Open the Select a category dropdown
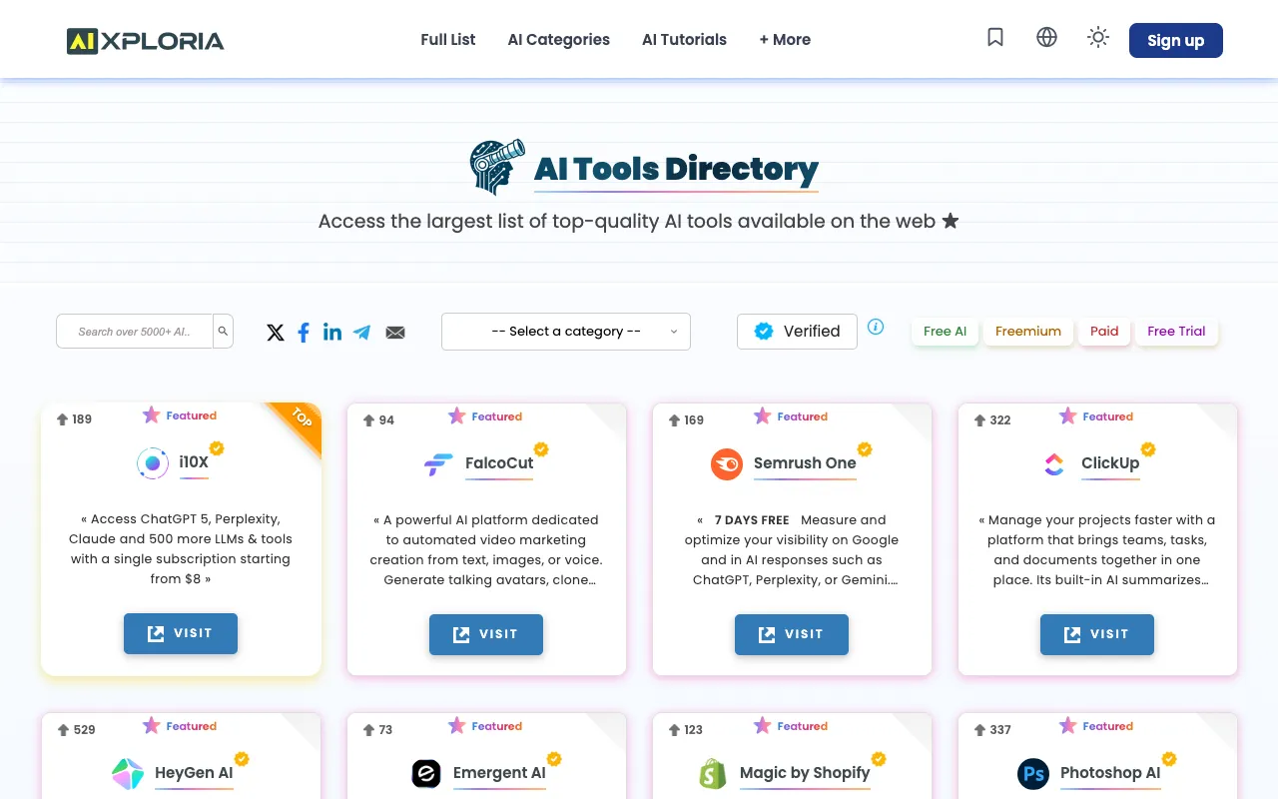This screenshot has height=799, width=1278. coord(566,332)
